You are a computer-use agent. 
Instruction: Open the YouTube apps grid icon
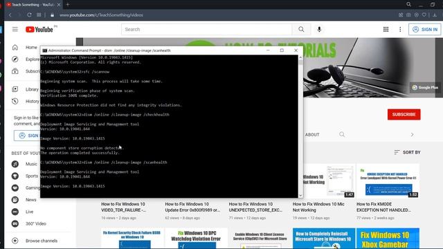tap(386, 29)
